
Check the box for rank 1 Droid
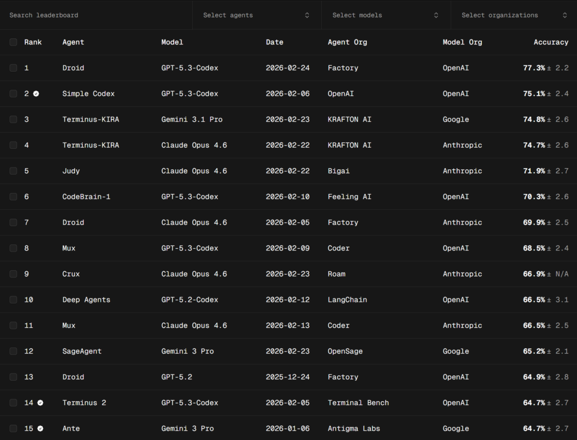(14, 68)
